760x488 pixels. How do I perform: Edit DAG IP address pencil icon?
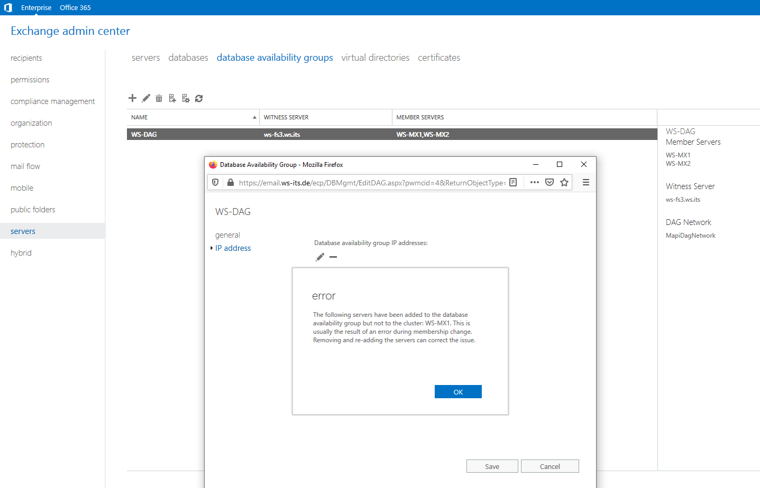coord(320,257)
